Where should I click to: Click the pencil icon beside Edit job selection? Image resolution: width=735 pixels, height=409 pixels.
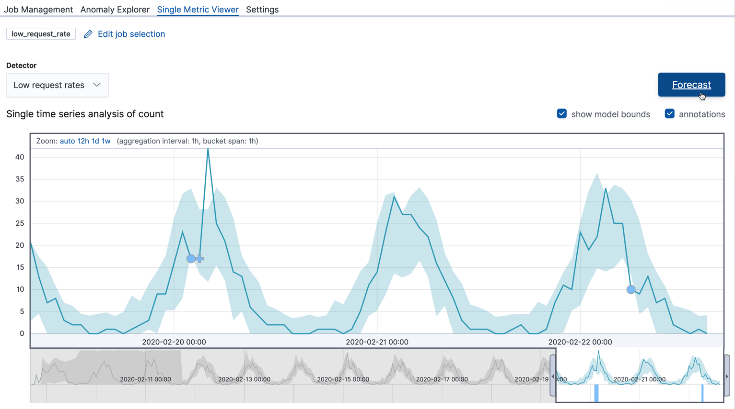[88, 34]
